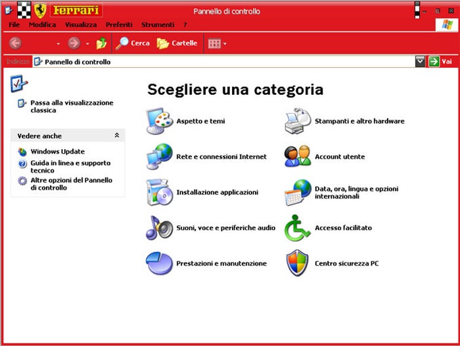This screenshot has width=460, height=346.
Task: Click the Control Panel system icon in title bar
Action: point(9,11)
